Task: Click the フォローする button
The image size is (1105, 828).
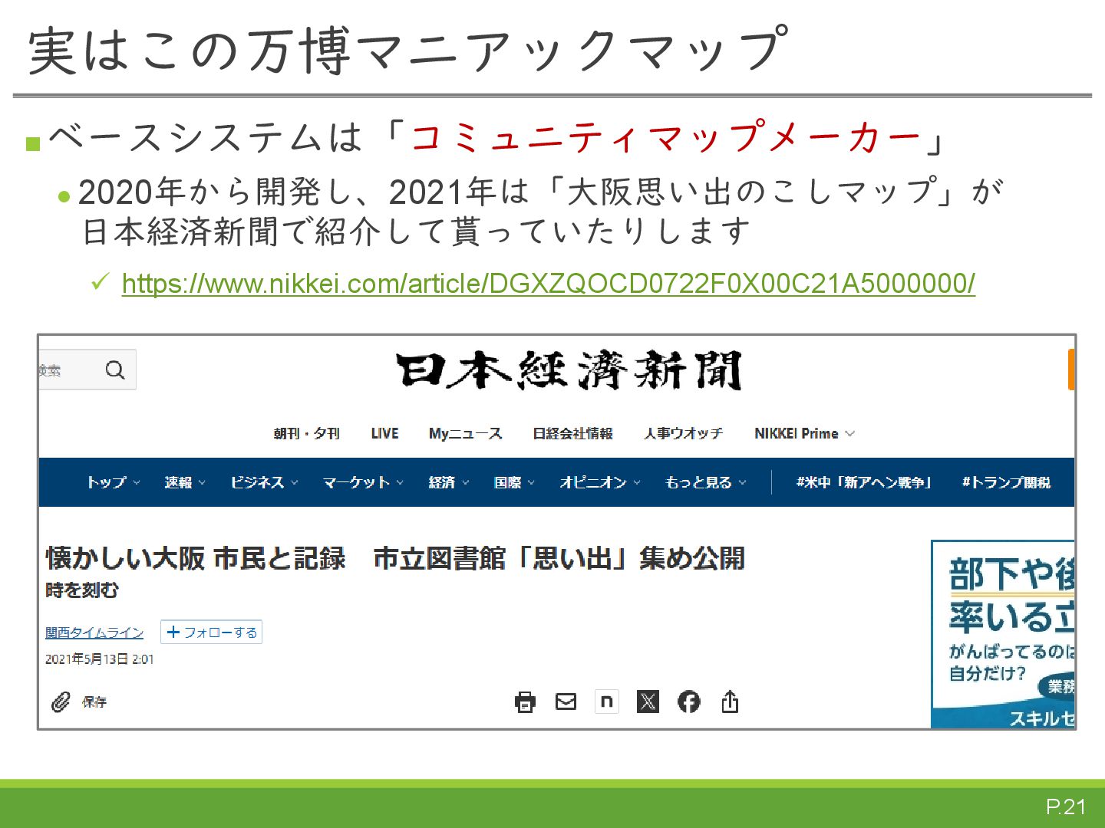Action: [x=212, y=632]
